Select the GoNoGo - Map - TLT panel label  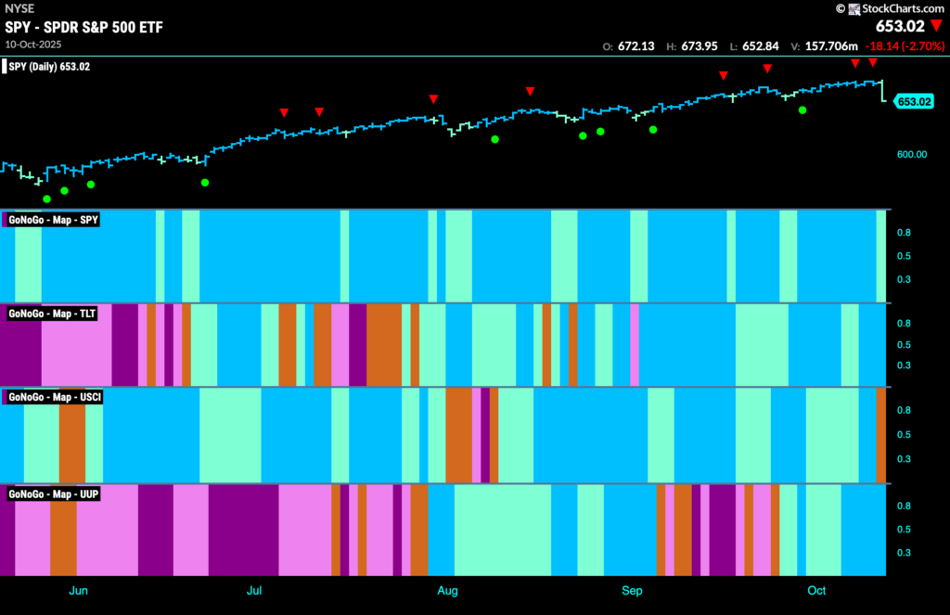(52, 314)
